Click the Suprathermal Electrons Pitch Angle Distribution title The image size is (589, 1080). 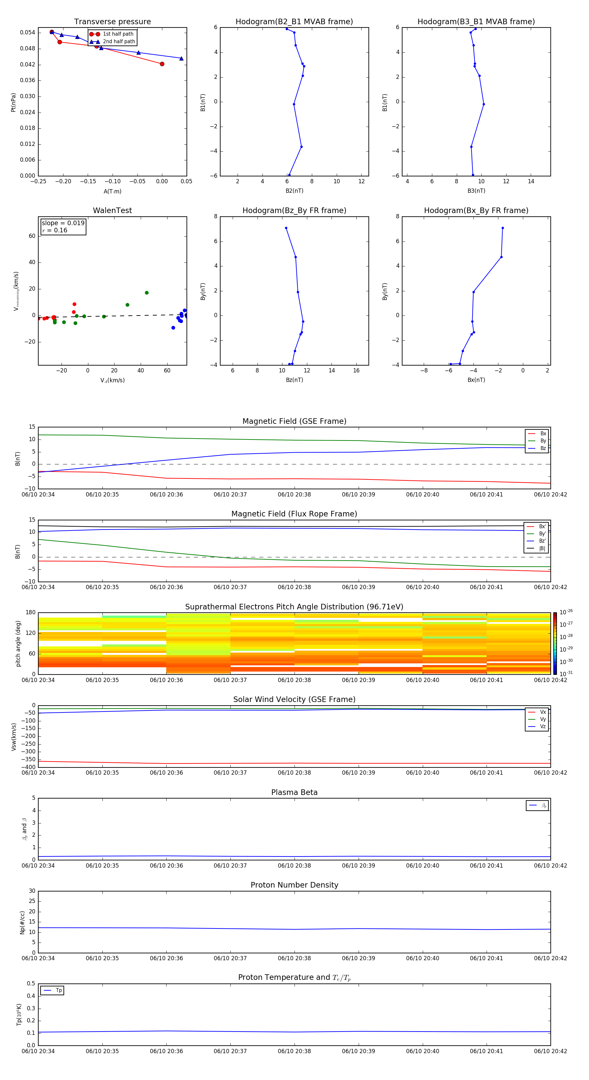pos(294,607)
